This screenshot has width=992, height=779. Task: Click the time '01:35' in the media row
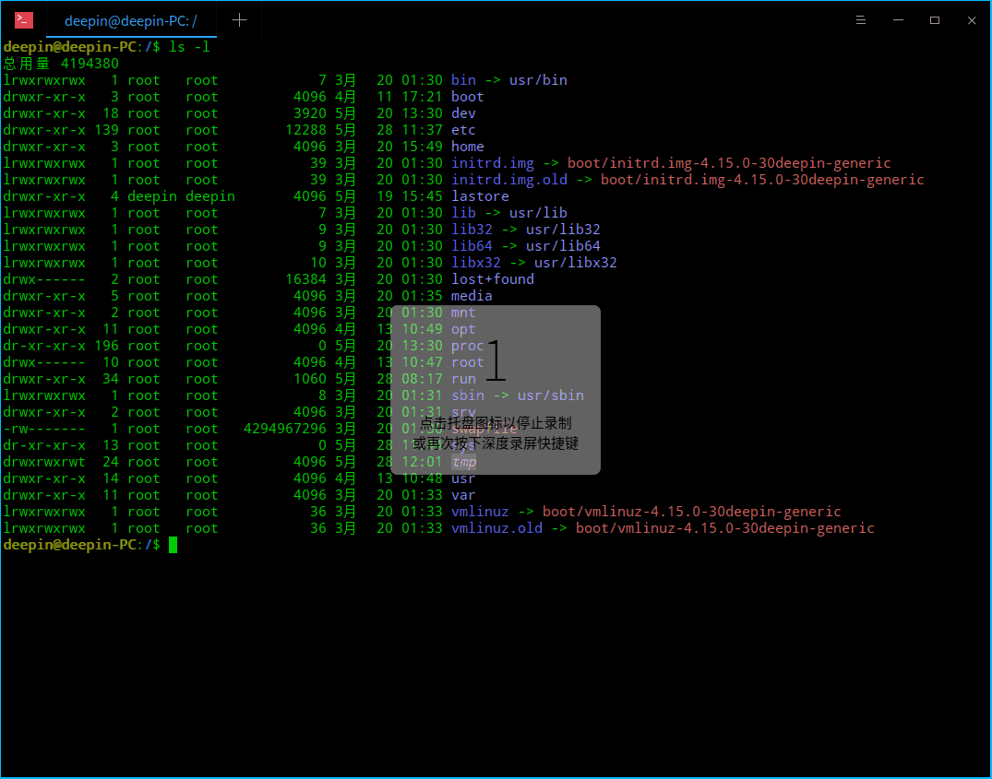422,296
